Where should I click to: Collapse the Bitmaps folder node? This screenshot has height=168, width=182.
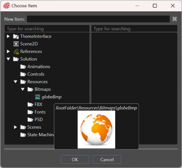point(23,89)
